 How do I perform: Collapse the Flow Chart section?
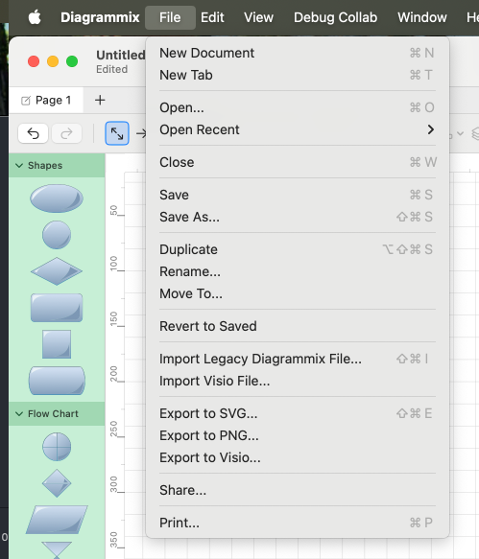click(x=19, y=413)
